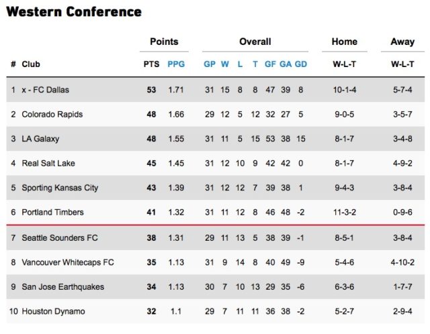Select Houston Dynamo club name
Screen dimensions: 430x334
[53, 311]
